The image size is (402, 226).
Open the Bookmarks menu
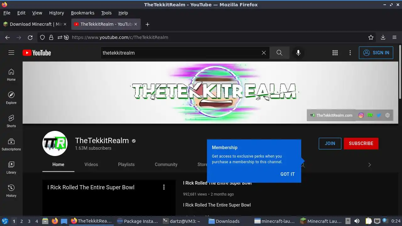[83, 13]
